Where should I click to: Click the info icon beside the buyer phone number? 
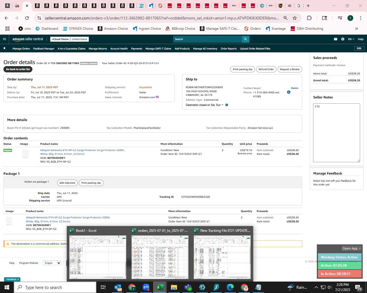point(289,92)
